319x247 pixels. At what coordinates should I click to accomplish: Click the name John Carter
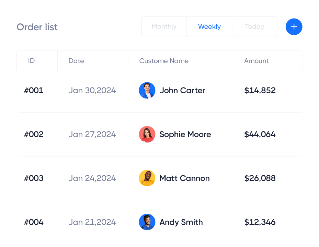click(x=182, y=90)
